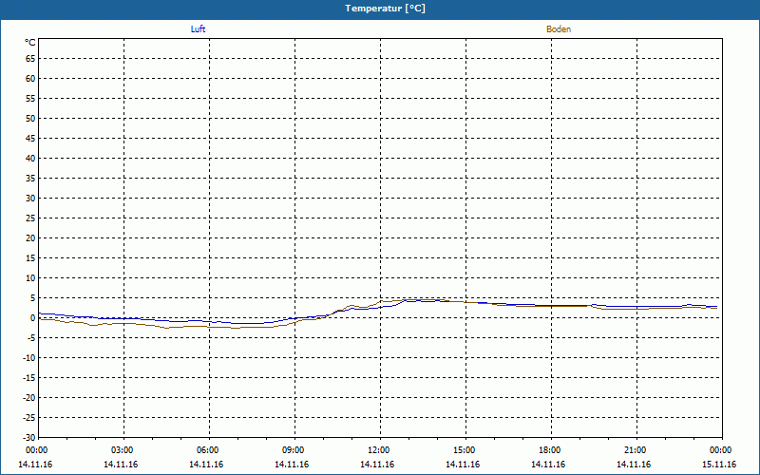Image resolution: width=760 pixels, height=475 pixels.
Task: Click the -10 y-axis value
Action: pos(29,358)
